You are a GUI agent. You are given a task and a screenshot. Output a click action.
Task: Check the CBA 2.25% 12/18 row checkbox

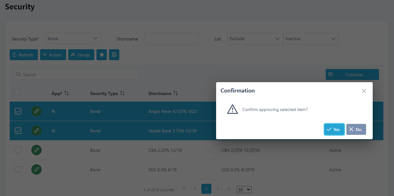coord(18,150)
